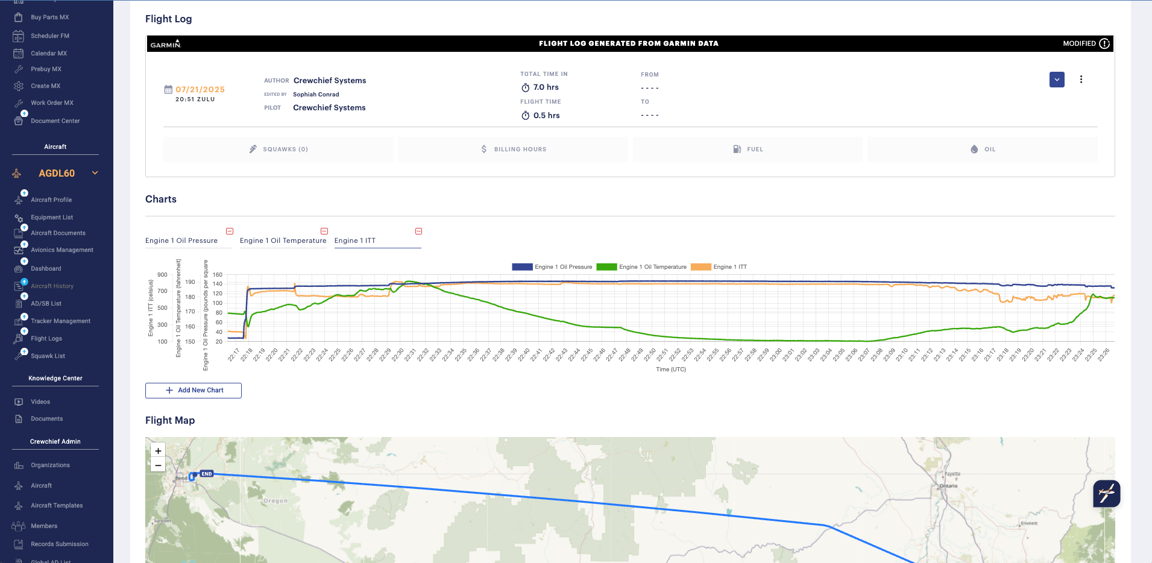This screenshot has width=1152, height=563.
Task: Open Engine 1 Oil Temperature parameter dropdown
Action: pyautogui.click(x=283, y=241)
